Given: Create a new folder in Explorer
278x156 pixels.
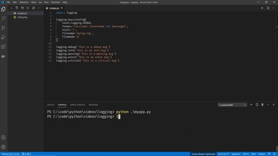Looking at the screenshot, I should point(22,8).
